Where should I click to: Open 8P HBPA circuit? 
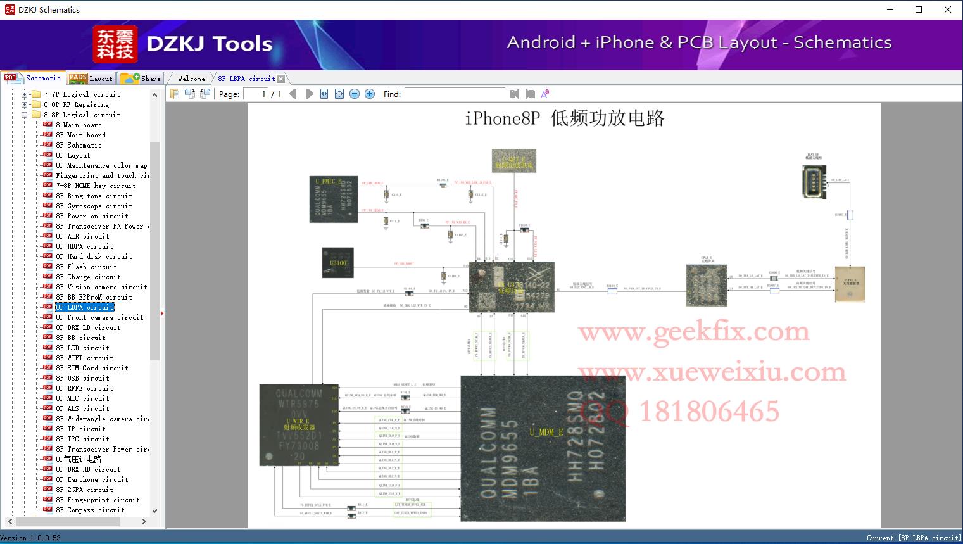coord(84,246)
